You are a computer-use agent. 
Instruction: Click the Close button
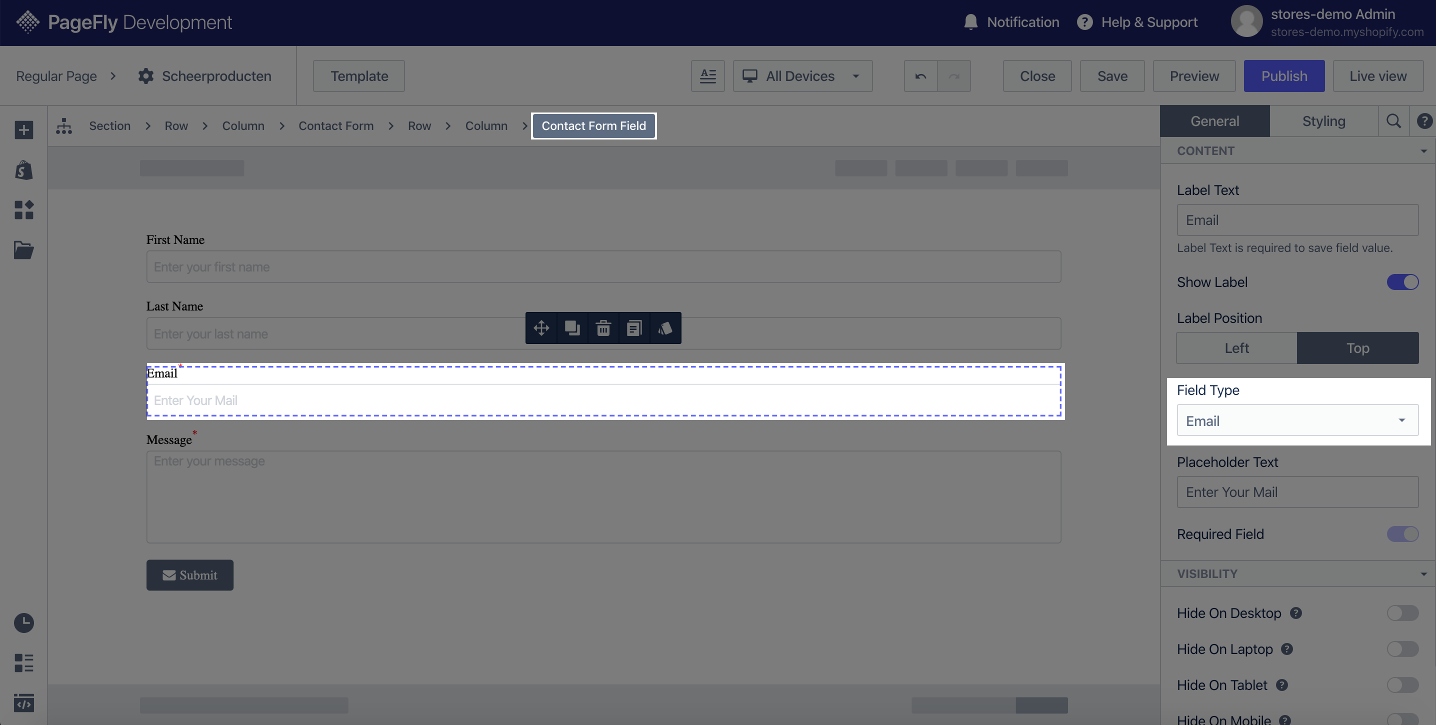1037,76
